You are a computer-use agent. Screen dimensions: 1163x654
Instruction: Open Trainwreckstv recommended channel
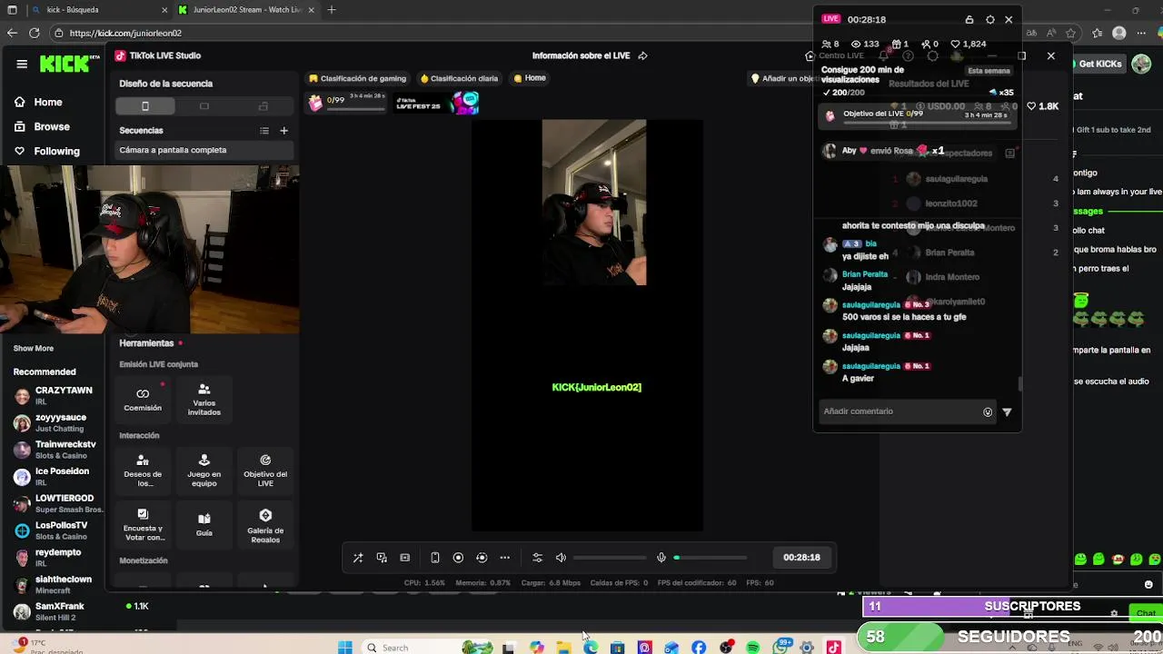[56, 450]
